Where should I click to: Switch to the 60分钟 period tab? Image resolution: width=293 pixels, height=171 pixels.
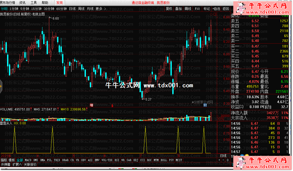(x=62, y=9)
